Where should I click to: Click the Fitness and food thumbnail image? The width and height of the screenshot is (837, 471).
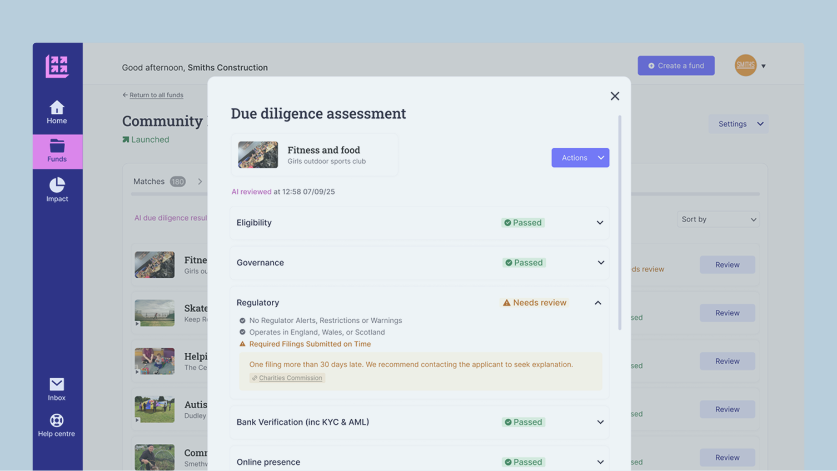point(258,154)
